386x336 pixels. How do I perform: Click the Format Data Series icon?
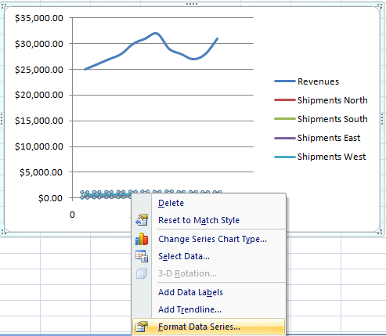point(142,327)
